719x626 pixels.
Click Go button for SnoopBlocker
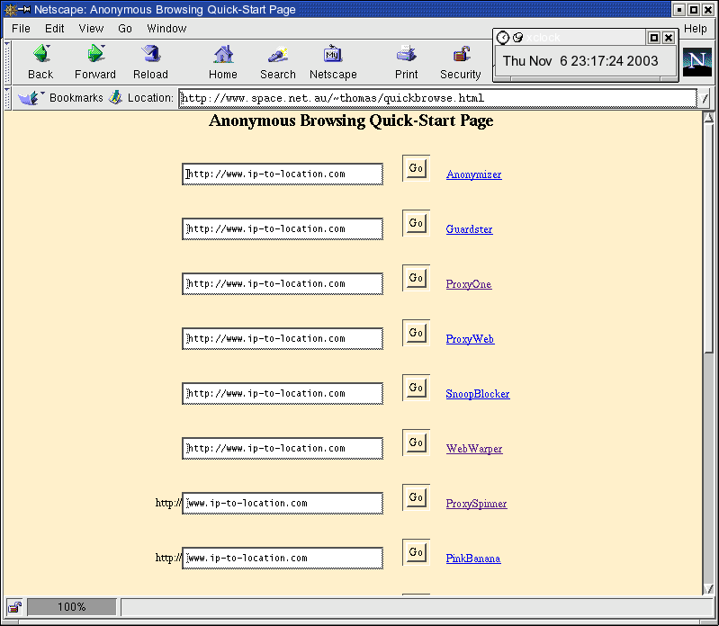click(416, 388)
